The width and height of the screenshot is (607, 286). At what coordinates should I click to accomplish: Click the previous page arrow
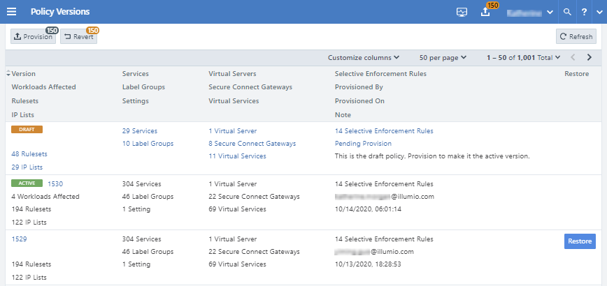[x=573, y=57]
